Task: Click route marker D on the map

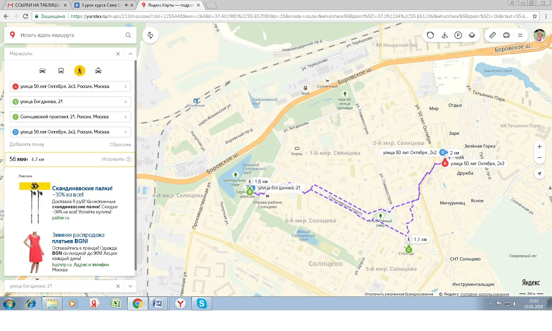Action: point(443,152)
